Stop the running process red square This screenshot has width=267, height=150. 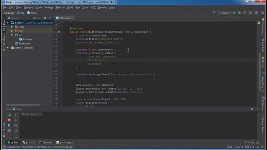tap(9, 120)
